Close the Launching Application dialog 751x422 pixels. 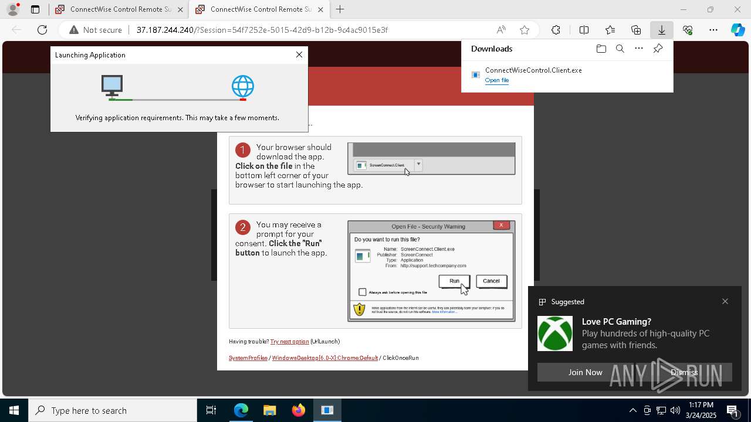(x=299, y=55)
